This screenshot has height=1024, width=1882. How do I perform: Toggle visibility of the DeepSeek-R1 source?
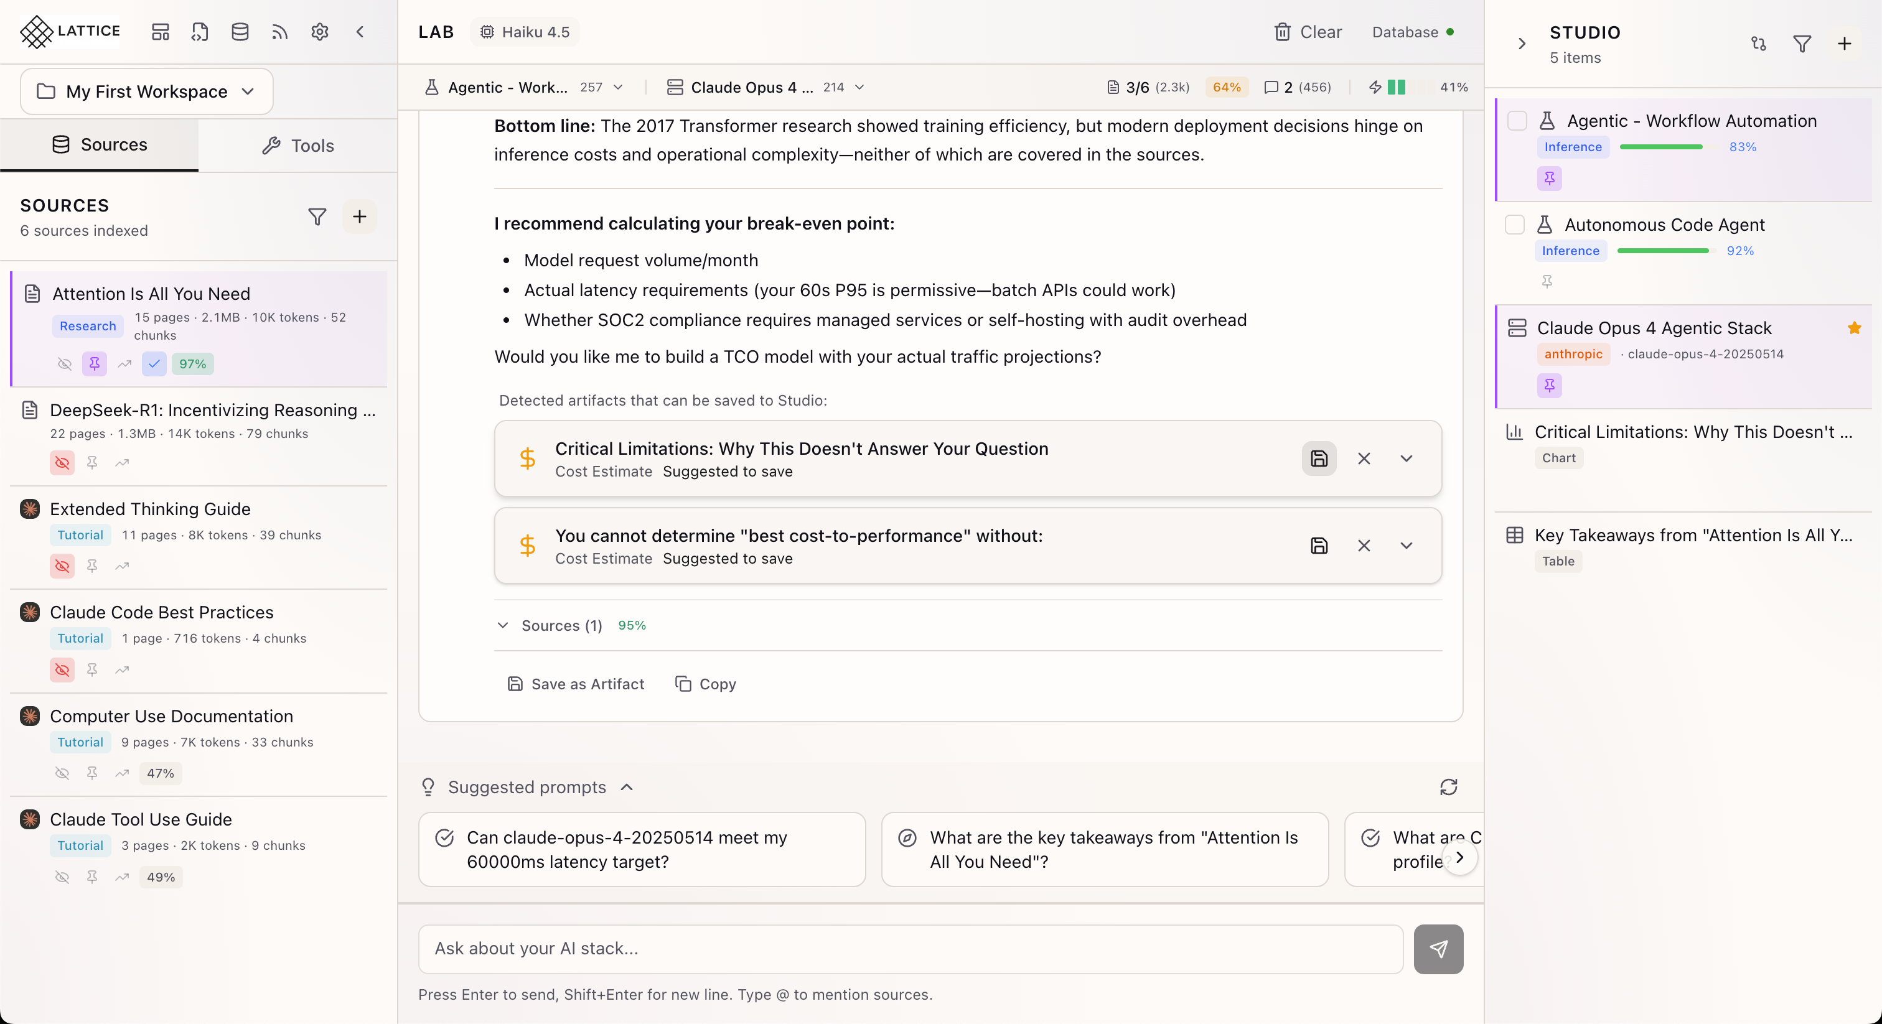tap(62, 462)
